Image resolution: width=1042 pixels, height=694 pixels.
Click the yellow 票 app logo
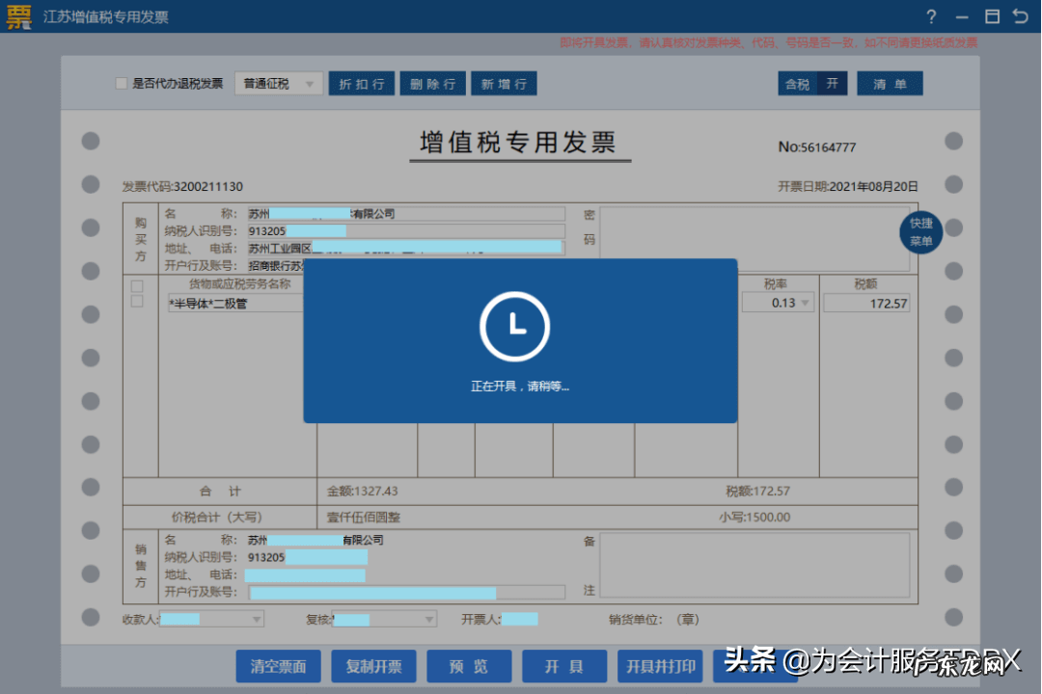tap(18, 16)
